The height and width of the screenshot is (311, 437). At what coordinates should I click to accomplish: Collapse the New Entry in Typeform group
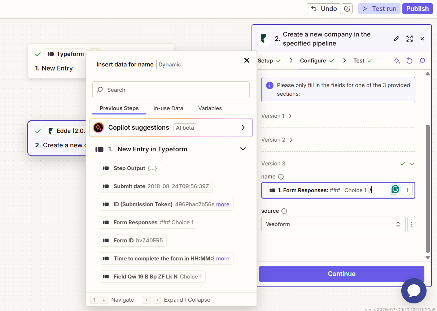[243, 149]
